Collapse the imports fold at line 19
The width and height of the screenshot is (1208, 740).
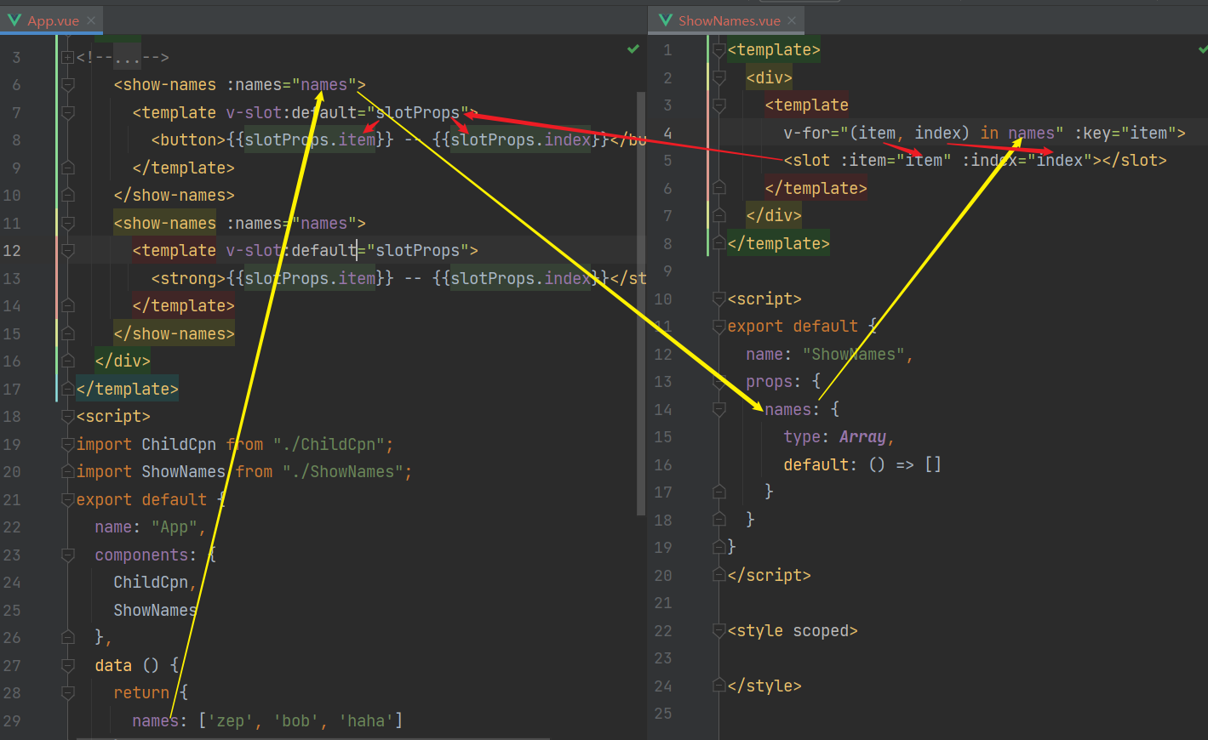point(68,444)
